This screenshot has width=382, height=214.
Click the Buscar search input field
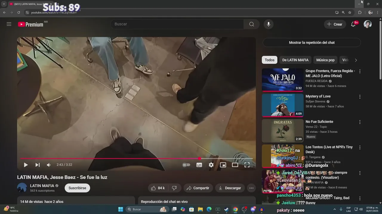(x=177, y=24)
